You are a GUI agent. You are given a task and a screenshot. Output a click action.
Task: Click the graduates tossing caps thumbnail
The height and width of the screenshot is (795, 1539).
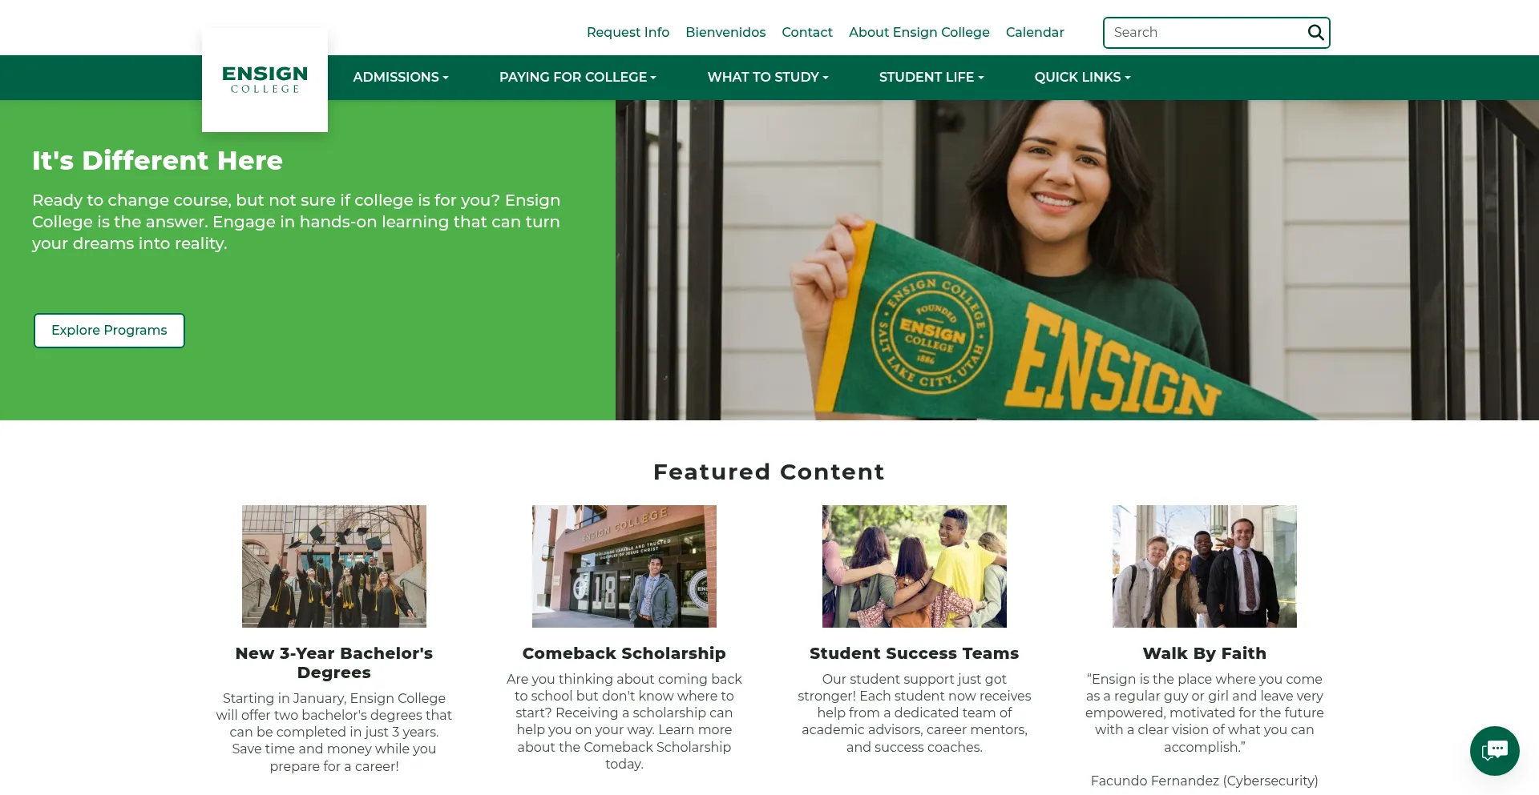[334, 566]
